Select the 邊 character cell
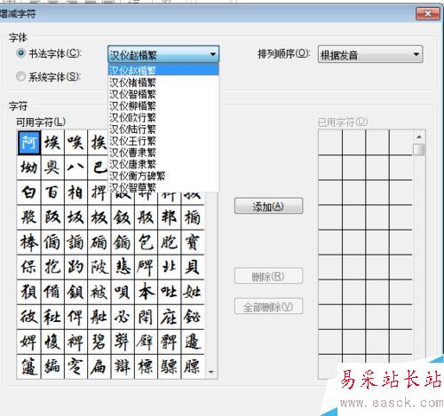This screenshot has width=444, height=416. pos(193,342)
